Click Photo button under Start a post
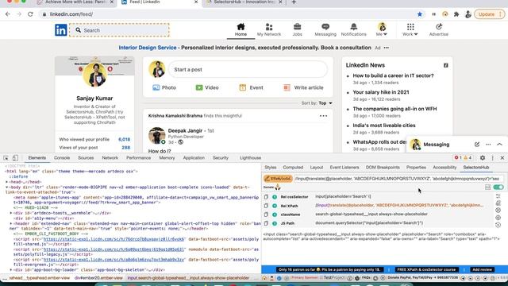Image resolution: width=508 pixels, height=286 pixels. click(164, 87)
